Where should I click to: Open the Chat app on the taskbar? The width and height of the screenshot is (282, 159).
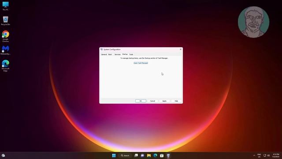142,155
